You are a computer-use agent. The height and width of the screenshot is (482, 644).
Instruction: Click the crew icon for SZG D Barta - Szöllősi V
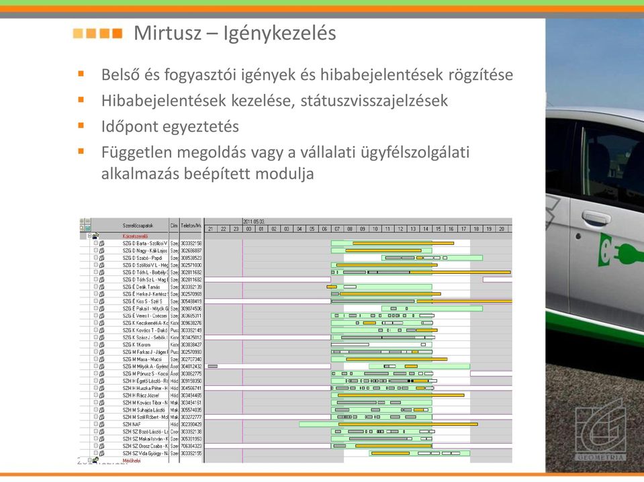point(101,244)
